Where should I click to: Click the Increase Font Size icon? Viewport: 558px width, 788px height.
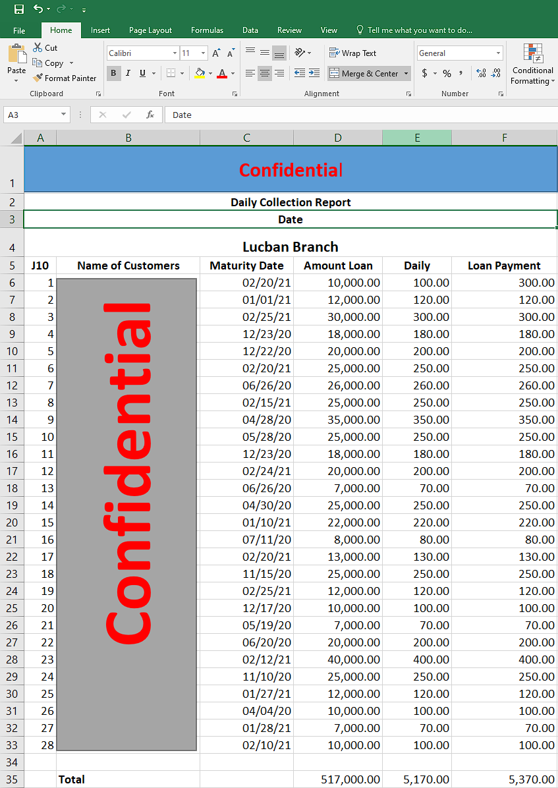pos(216,53)
